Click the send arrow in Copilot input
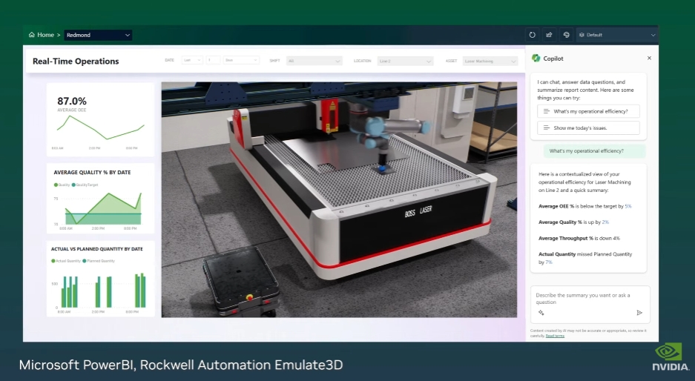695x381 pixels. click(639, 312)
